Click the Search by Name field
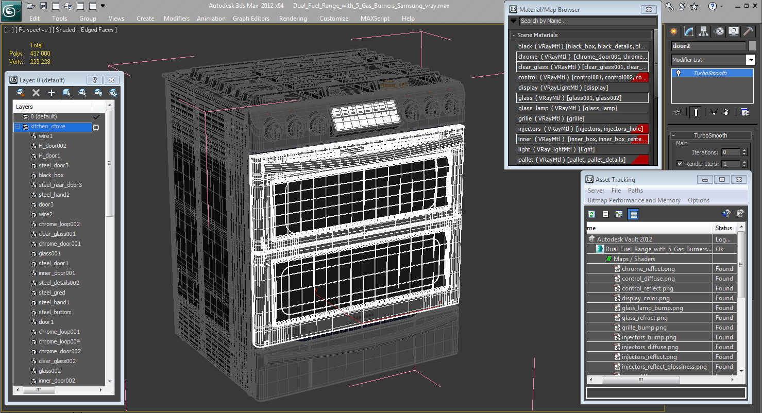 tap(587, 21)
